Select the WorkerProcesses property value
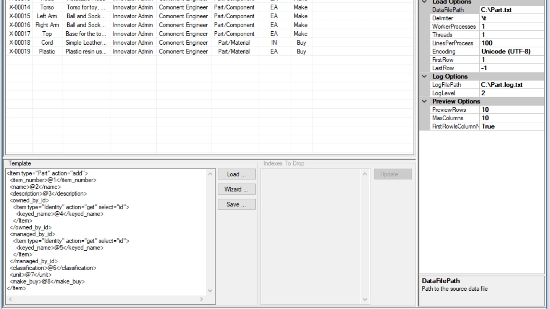This screenshot has width=550, height=309. pos(512,27)
